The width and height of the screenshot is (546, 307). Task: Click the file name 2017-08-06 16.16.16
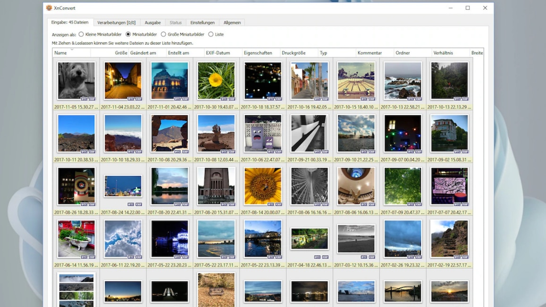click(x=309, y=213)
